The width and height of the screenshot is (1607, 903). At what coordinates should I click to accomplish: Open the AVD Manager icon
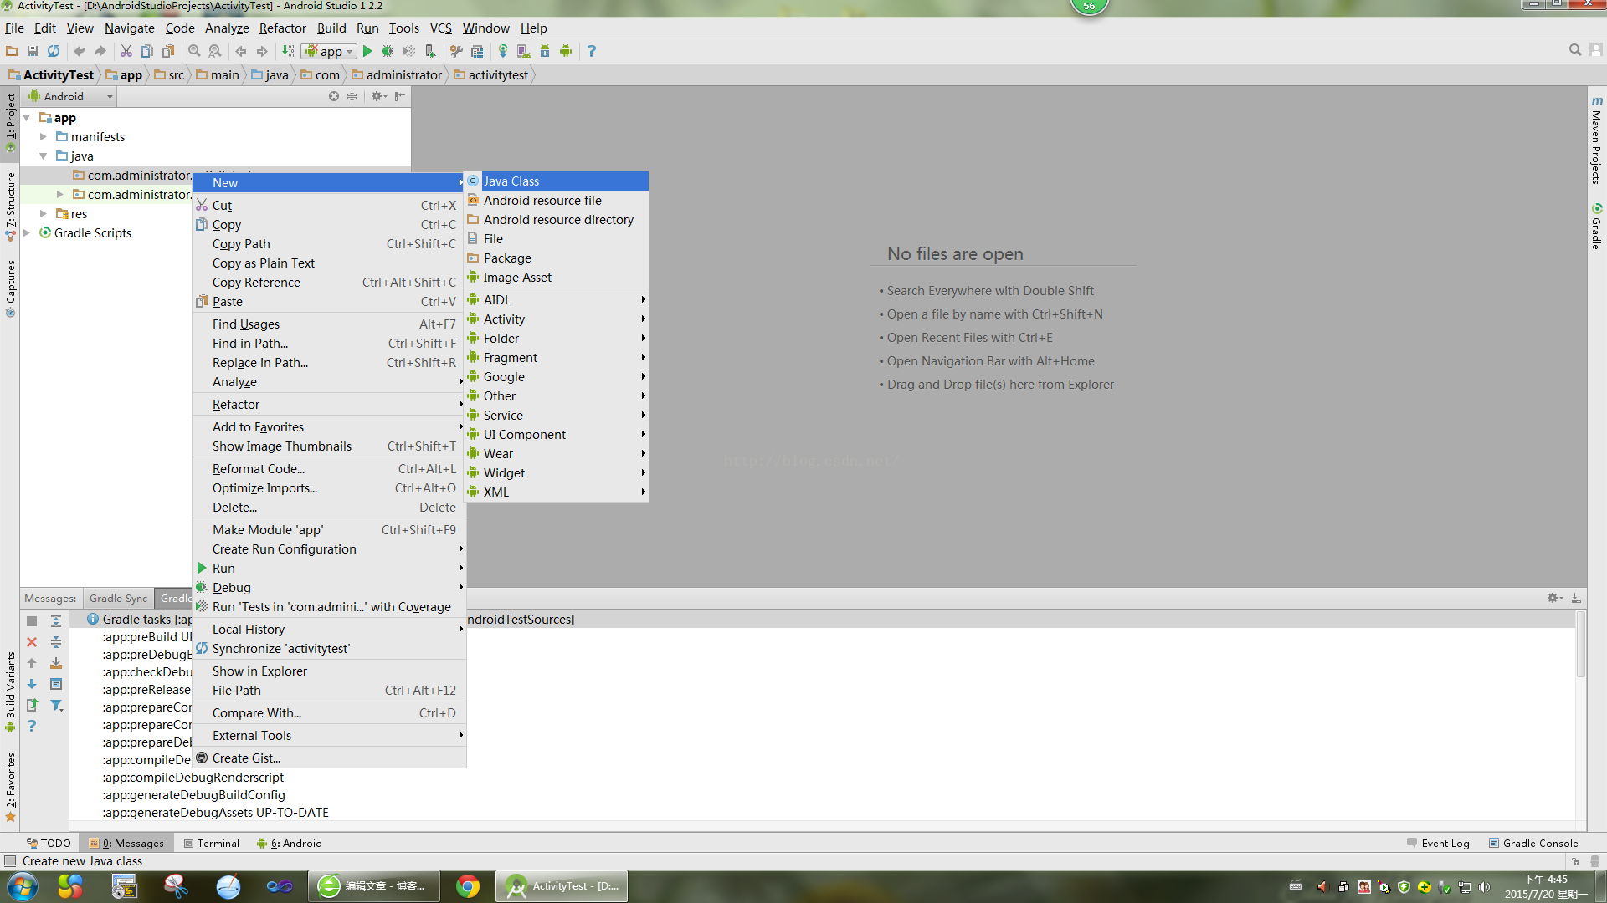[x=524, y=51]
